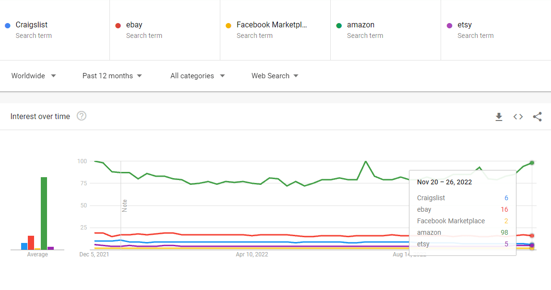551x290 pixels.
Task: Click the ebay value 16 in tooltip
Action: point(504,209)
